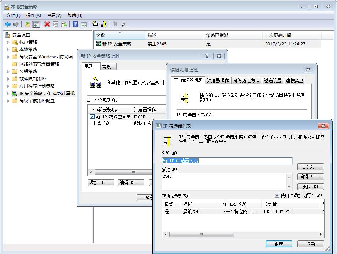Expand the 本地策略 tree node

point(8,49)
